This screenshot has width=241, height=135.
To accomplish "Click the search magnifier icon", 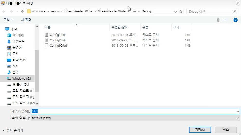I will 235,12.
